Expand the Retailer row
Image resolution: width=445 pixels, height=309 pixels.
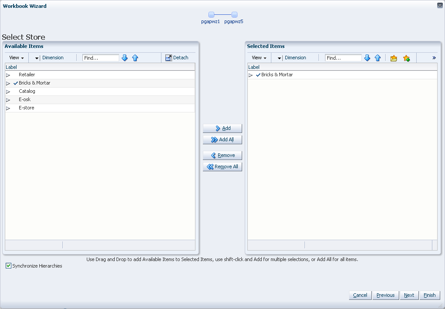(8, 75)
